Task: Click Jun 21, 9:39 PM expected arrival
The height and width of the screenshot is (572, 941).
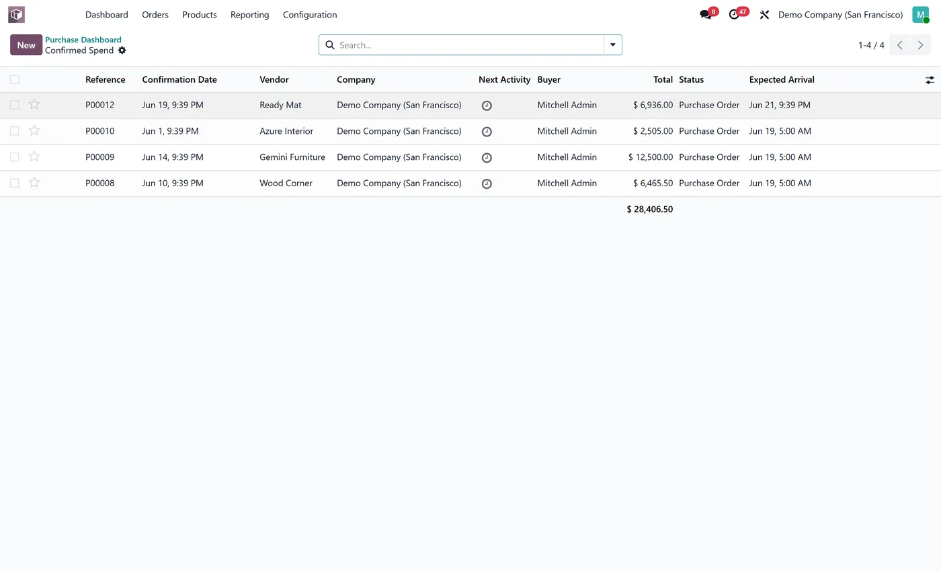Action: point(780,105)
